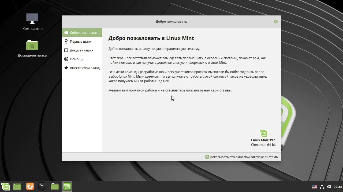
Task: Click the Cinnamon 64-bit label
Action: (263, 145)
